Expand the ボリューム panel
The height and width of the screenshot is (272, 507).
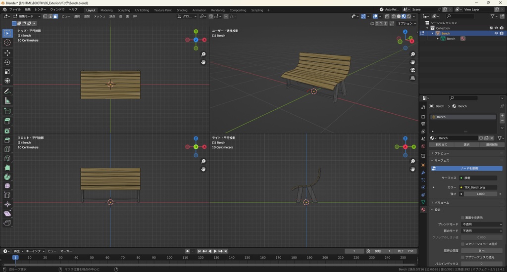click(442, 202)
